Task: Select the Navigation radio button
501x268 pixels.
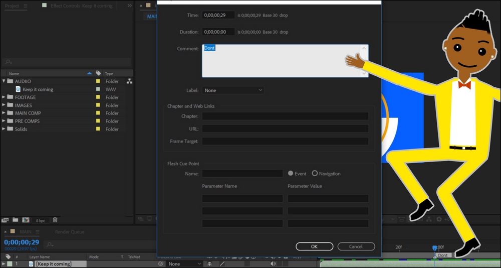Action: [x=315, y=173]
